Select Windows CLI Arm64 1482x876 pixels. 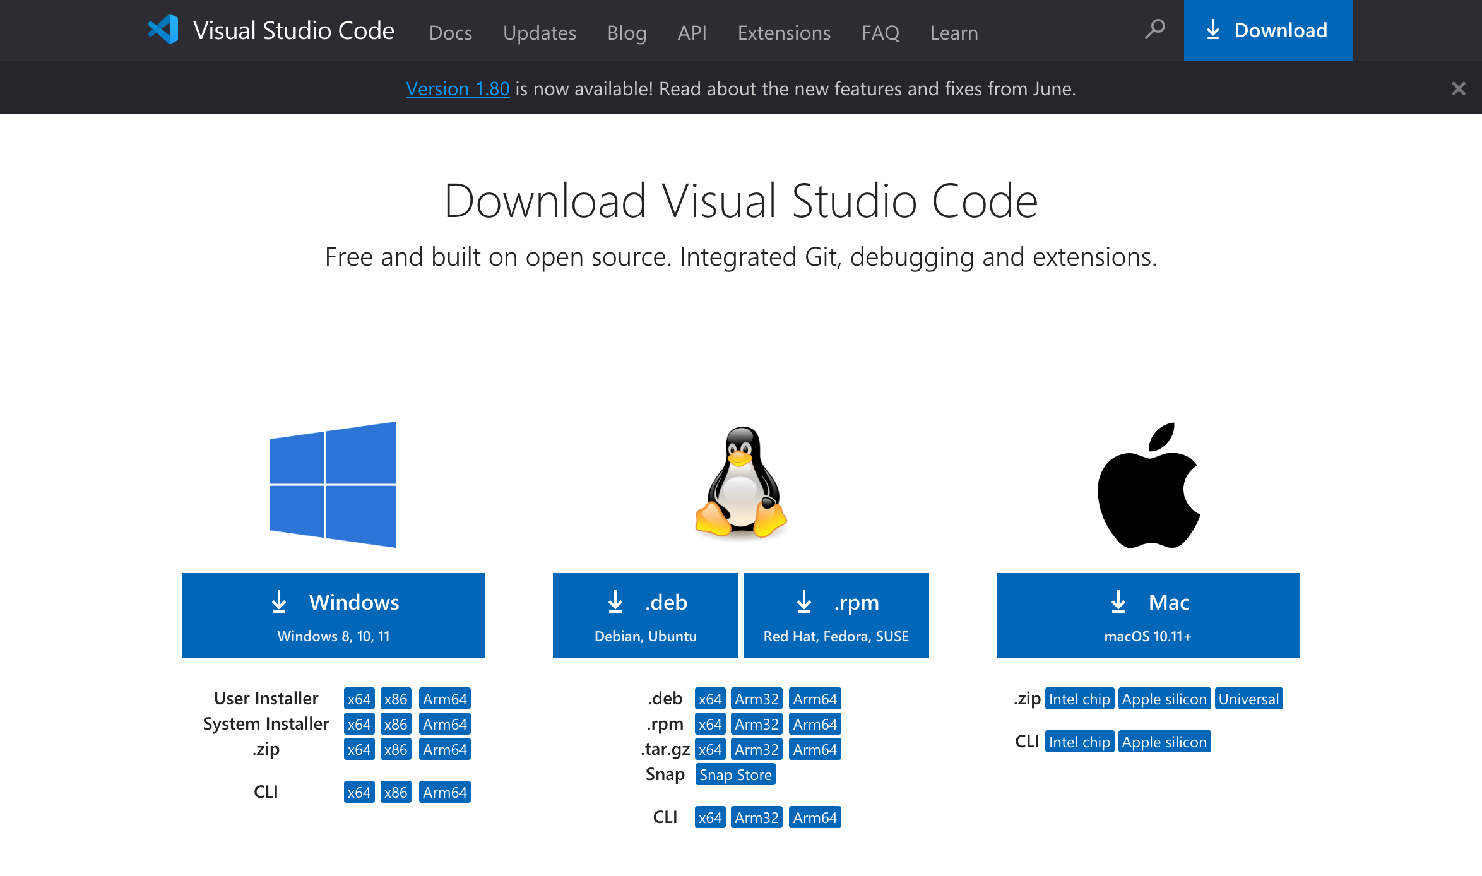pyautogui.click(x=445, y=792)
